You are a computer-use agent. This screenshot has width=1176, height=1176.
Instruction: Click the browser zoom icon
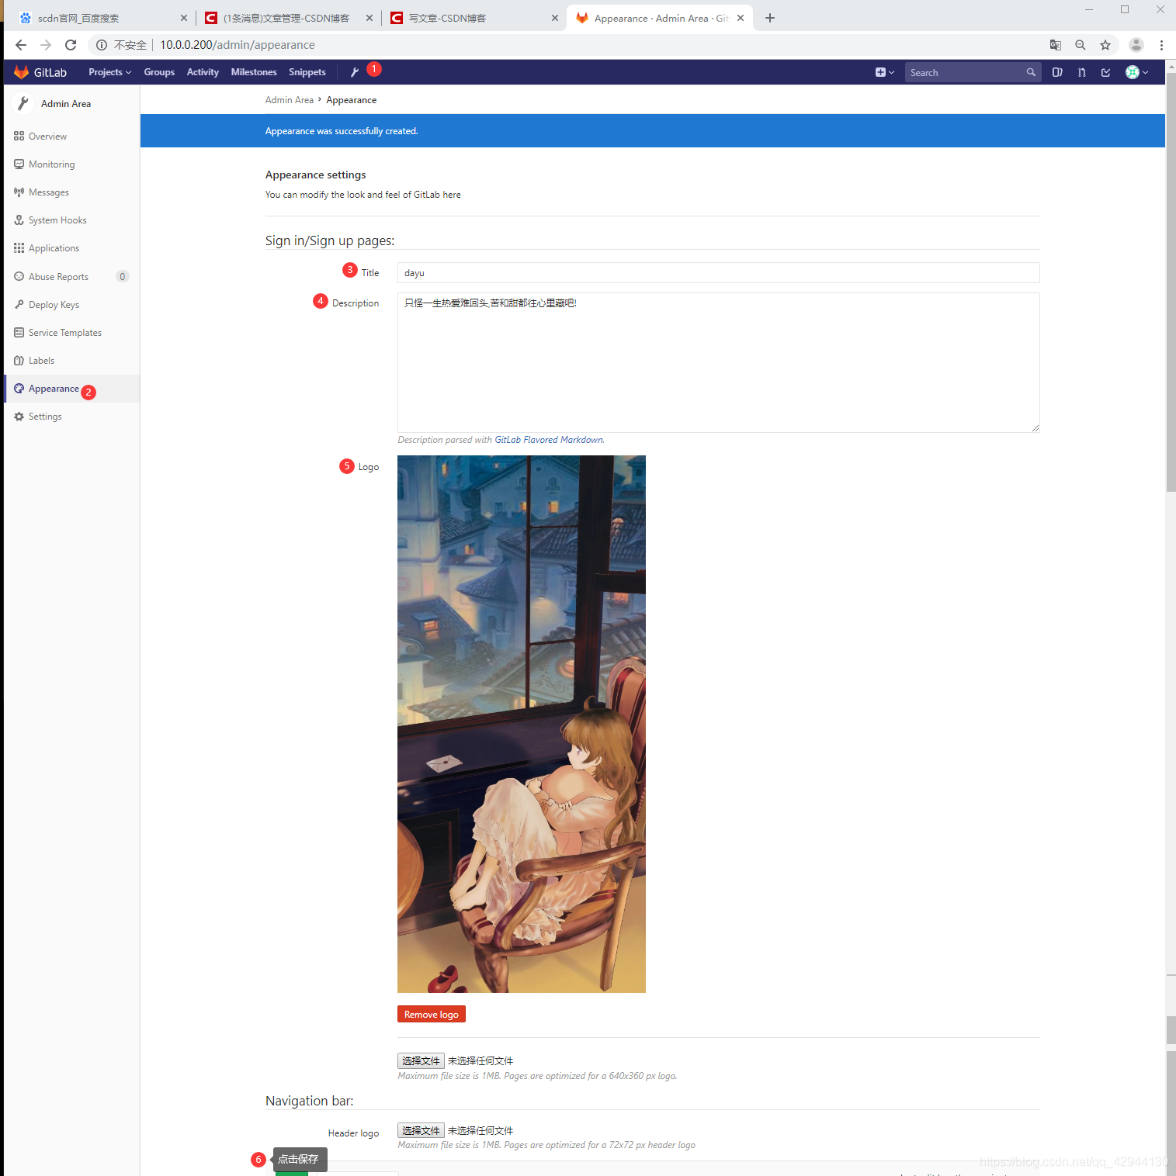pyautogui.click(x=1081, y=45)
